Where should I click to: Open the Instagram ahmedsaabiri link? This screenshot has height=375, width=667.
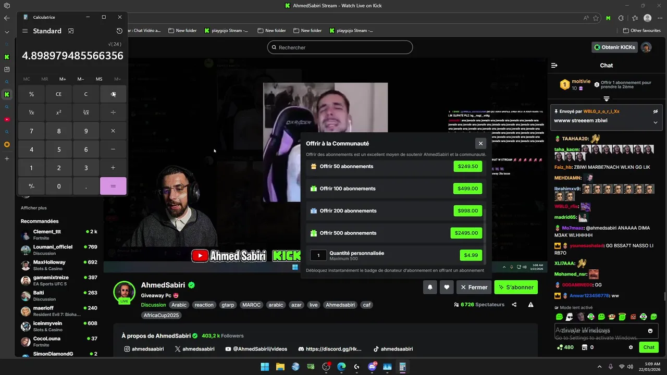tap(144, 349)
